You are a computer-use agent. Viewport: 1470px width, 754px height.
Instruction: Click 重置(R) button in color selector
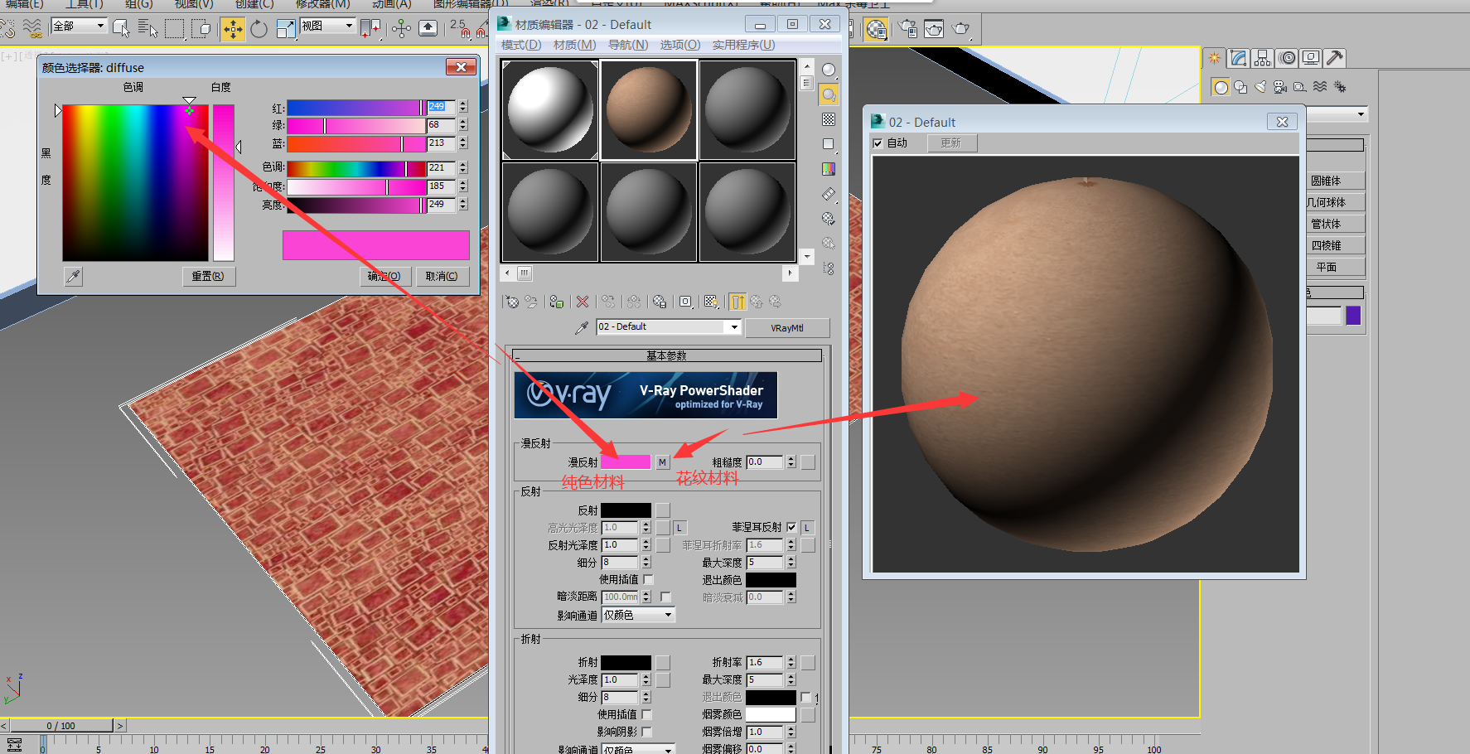click(208, 276)
